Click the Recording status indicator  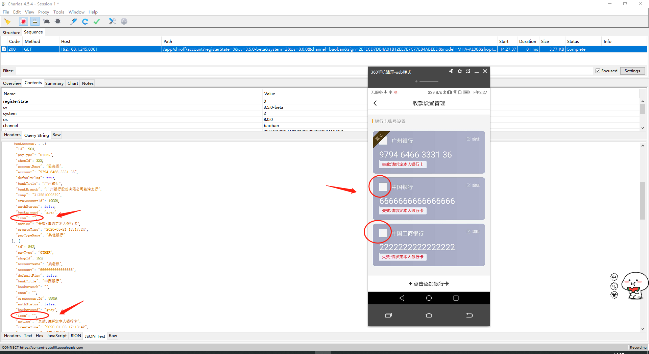638,347
